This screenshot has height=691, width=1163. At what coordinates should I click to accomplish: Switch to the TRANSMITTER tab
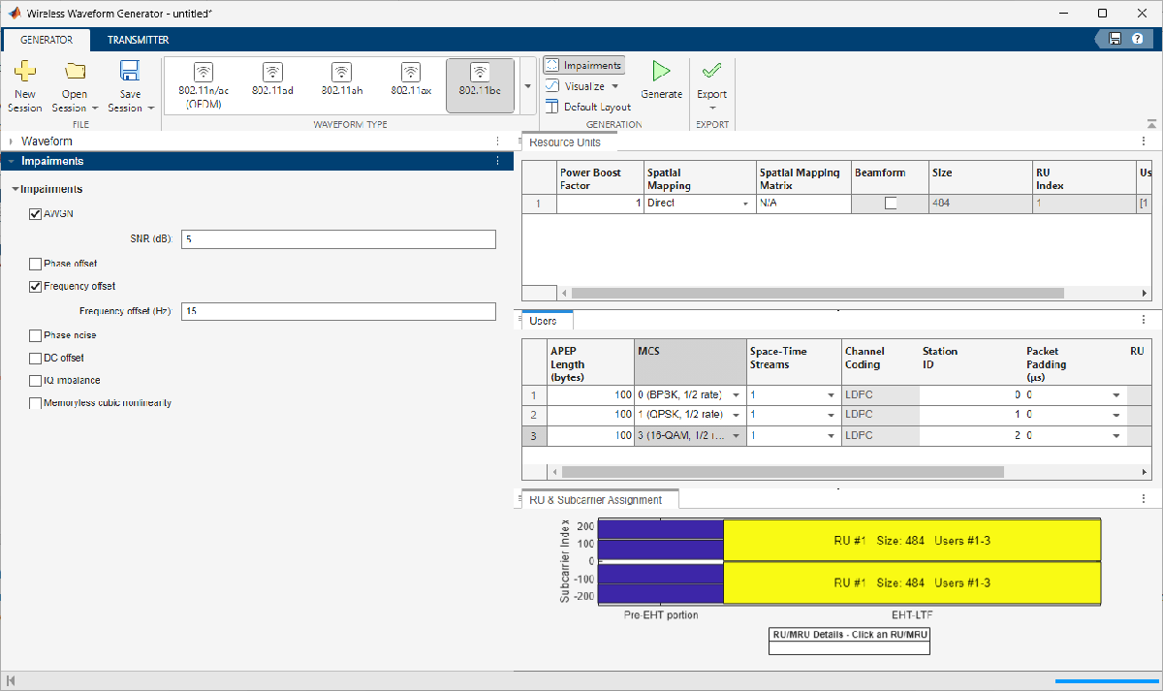click(138, 40)
